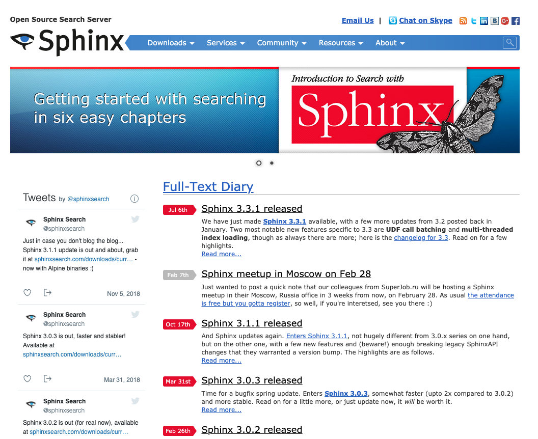Viewport: 538px width, 439px height.
Task: Click the Feb 26th date tag
Action: click(x=179, y=430)
